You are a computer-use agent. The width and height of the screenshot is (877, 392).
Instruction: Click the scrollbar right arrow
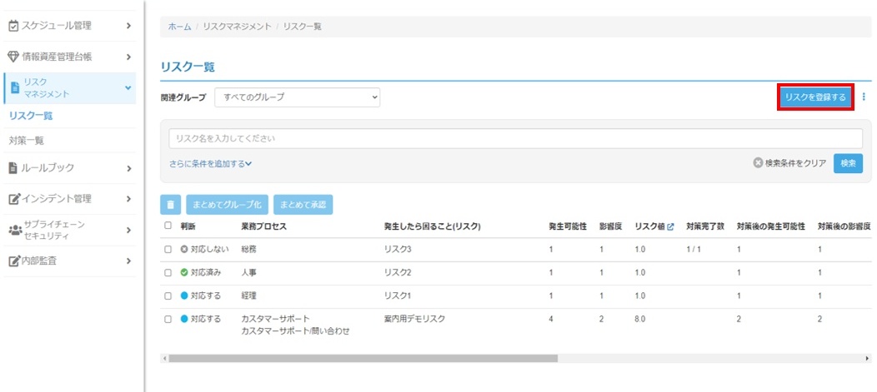coord(868,358)
